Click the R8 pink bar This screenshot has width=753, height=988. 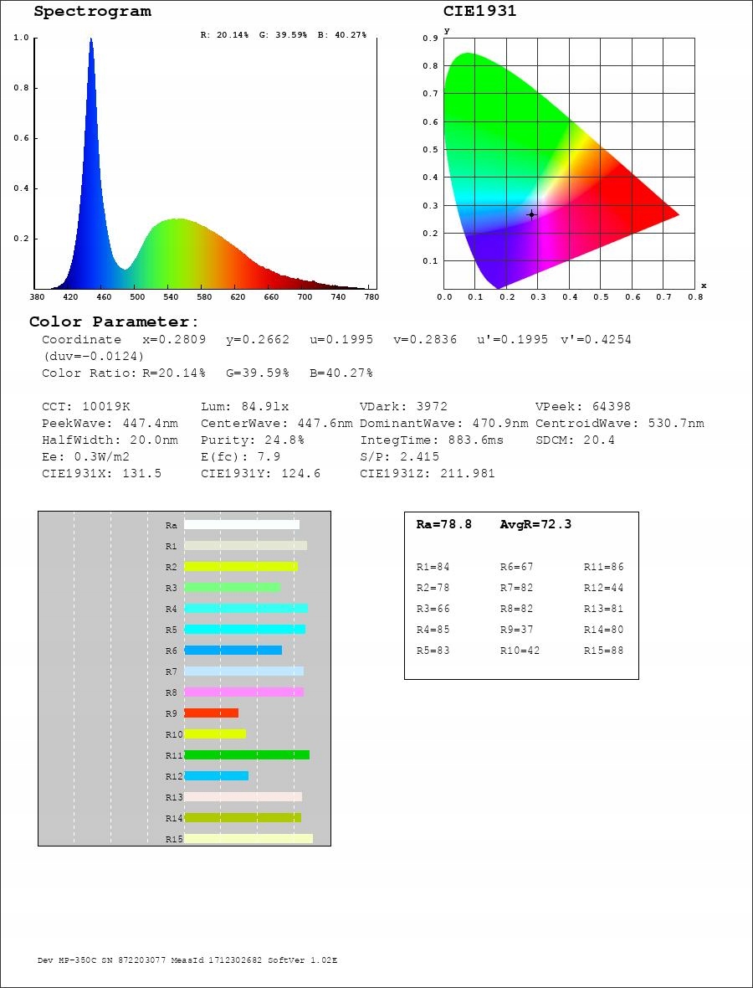pyautogui.click(x=244, y=692)
